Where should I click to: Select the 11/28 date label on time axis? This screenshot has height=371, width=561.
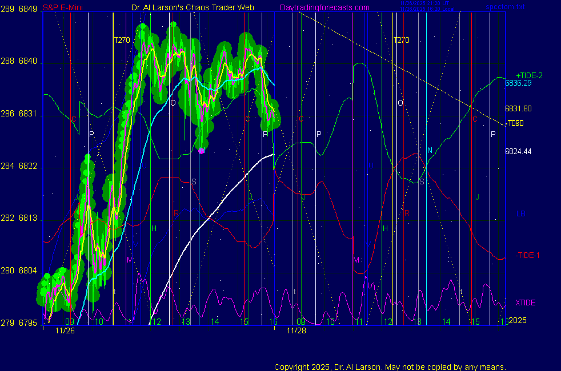[296, 330]
